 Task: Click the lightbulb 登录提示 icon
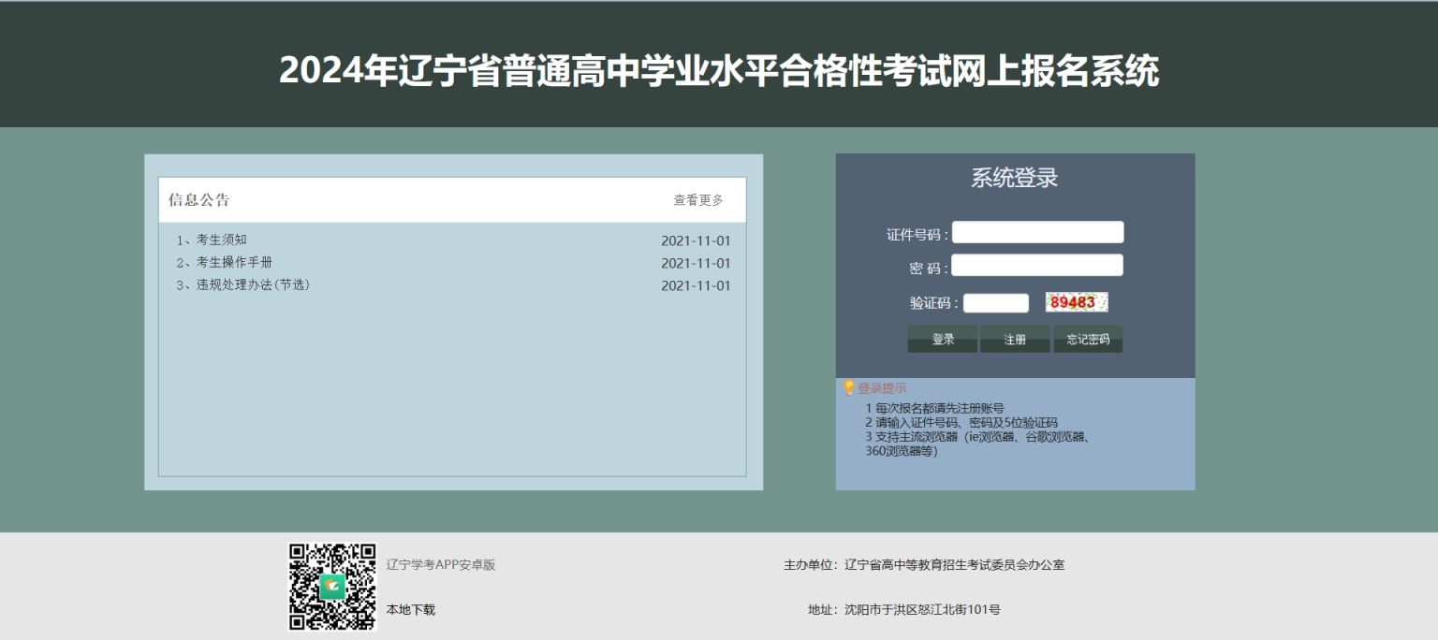pyautogui.click(x=849, y=388)
